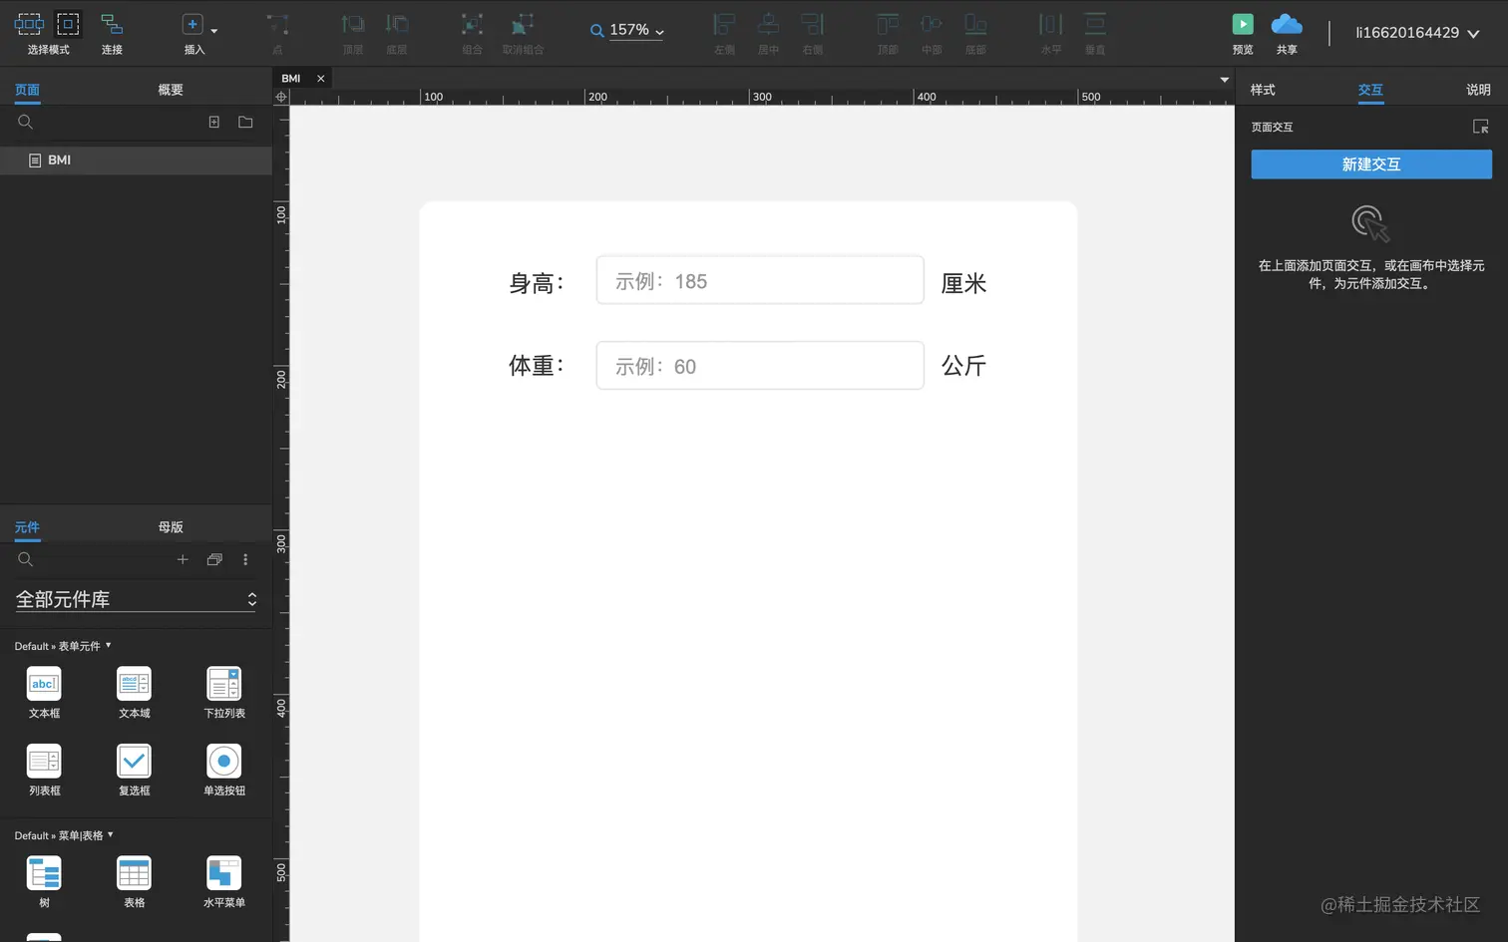Click 顶部 align top icon
The height and width of the screenshot is (942, 1508).
coord(888,25)
